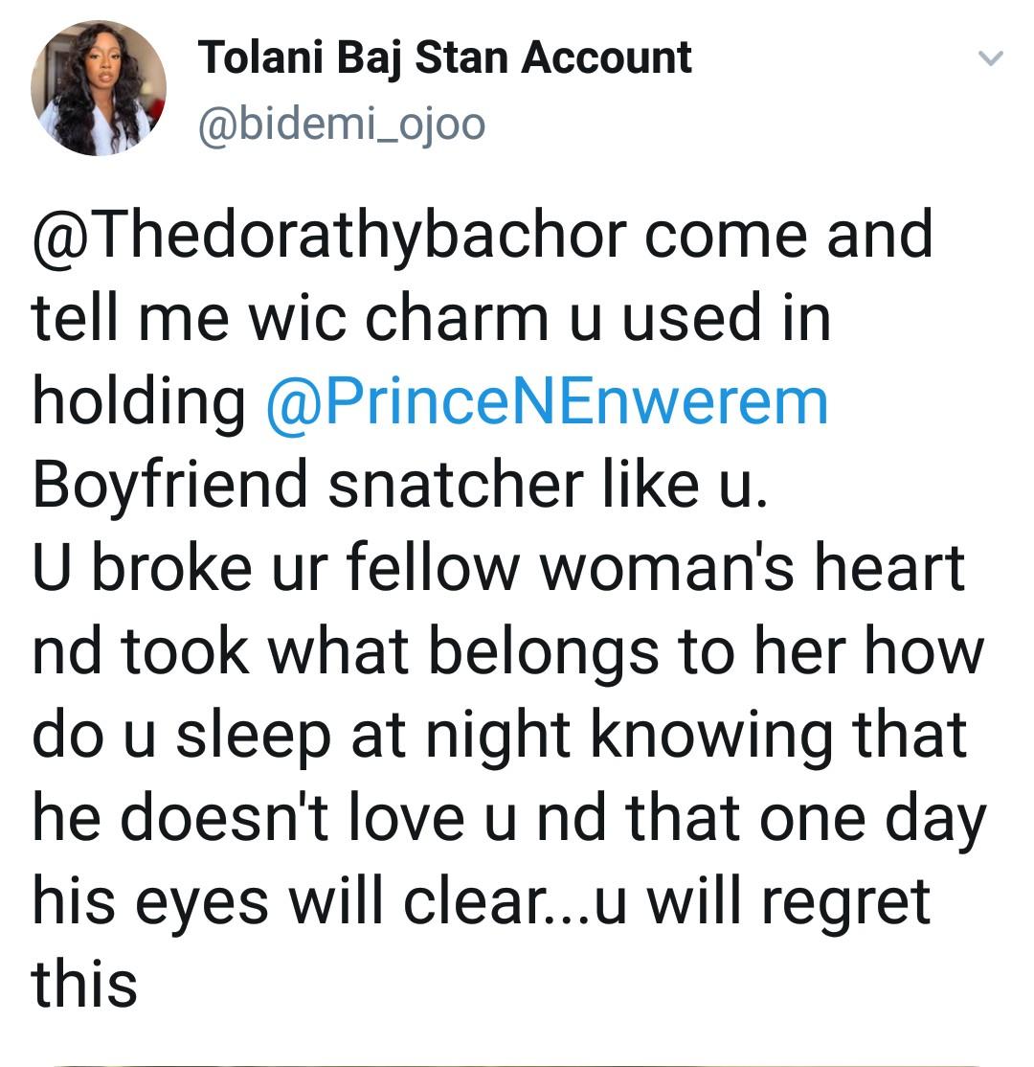Screen dimensions: 1034x1067
Task: Click the line "Boyfriend snatcher like u."
Action: point(399,486)
